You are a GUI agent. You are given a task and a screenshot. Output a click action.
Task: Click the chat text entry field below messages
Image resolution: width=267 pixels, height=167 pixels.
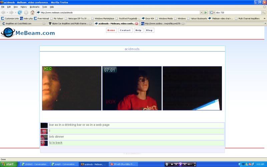(x=132, y=150)
